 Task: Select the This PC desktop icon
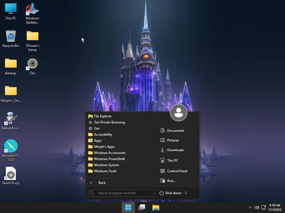tap(11, 11)
